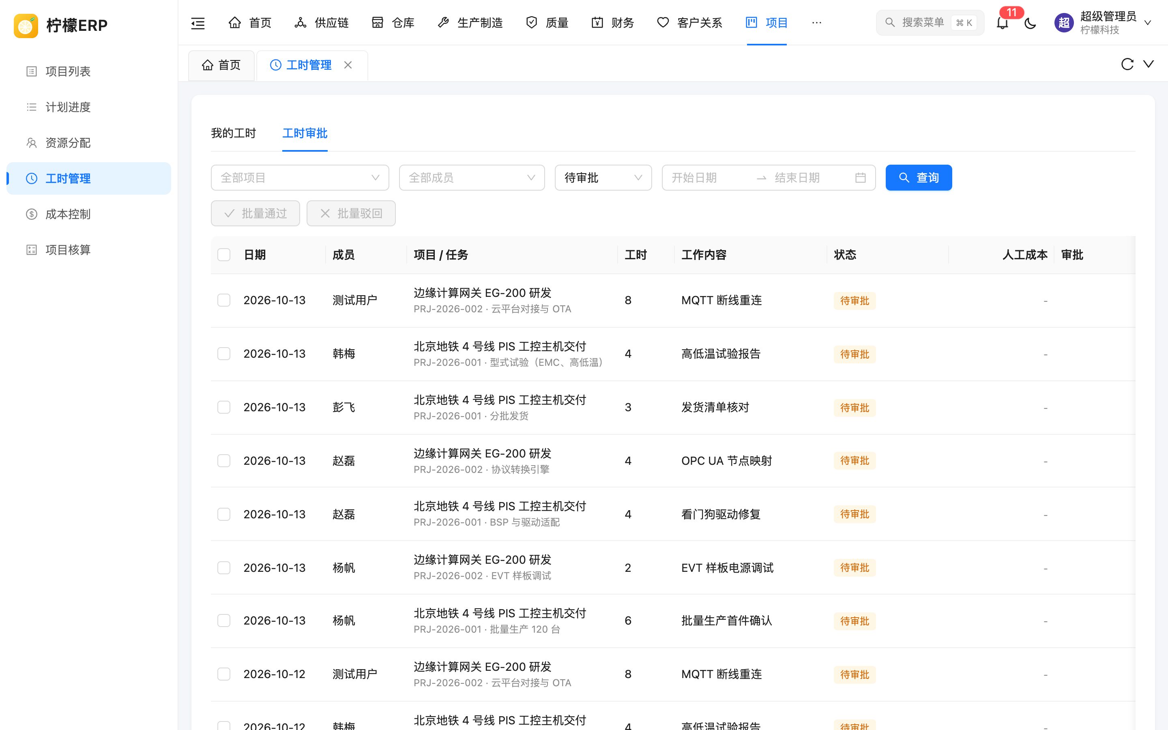
Task: Switch to the 我的工时 tab
Action: tap(234, 133)
